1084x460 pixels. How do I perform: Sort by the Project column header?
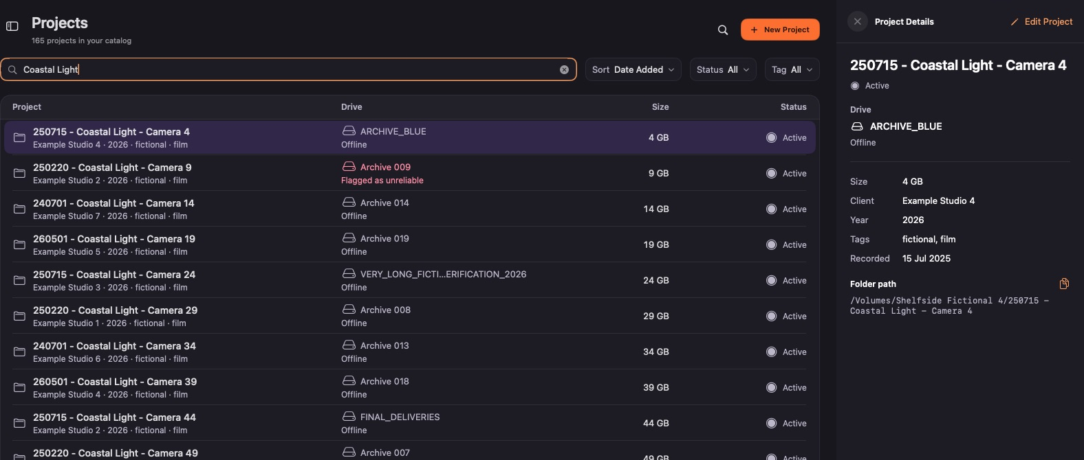(27, 107)
